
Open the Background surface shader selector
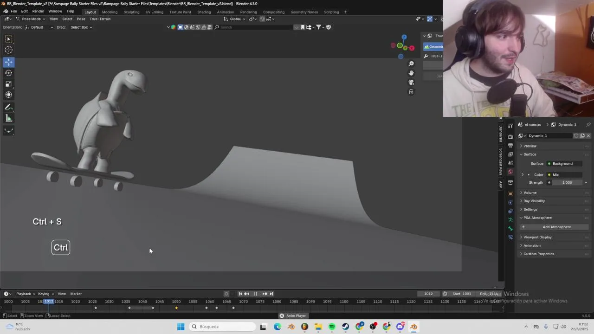tap(564, 164)
